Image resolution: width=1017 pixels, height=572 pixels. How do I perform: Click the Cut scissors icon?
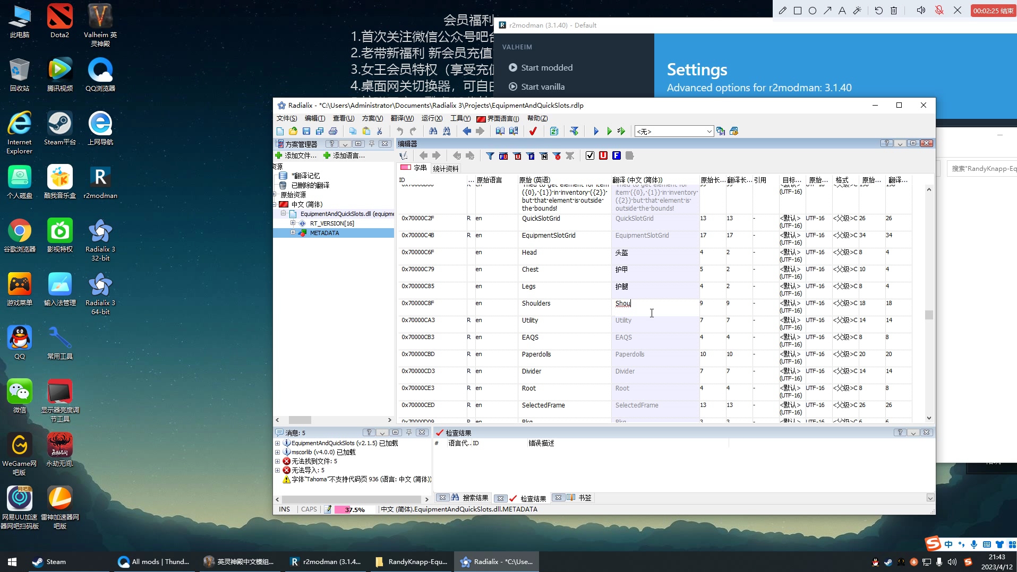379,131
